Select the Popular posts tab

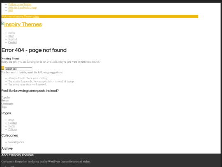coord(6,97)
